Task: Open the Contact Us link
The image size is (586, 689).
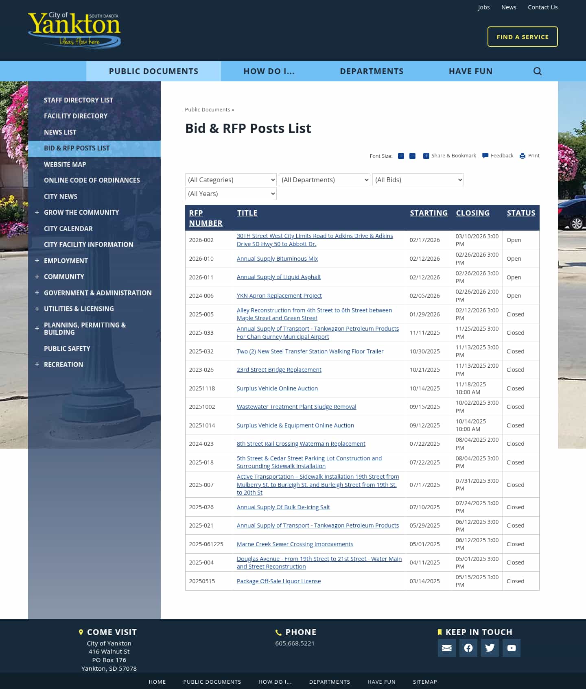Action: [x=542, y=7]
